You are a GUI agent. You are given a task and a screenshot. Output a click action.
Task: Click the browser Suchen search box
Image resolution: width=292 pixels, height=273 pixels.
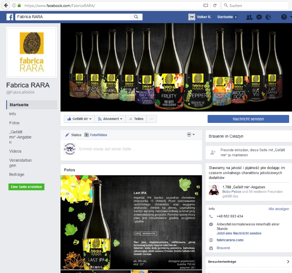[x=255, y=5]
